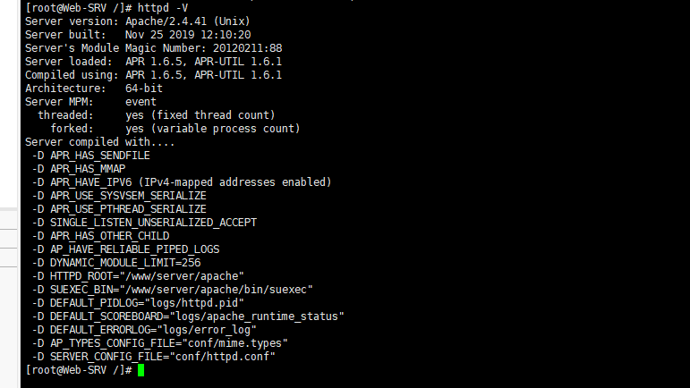Click the 'httpd -V' command text

point(163,8)
